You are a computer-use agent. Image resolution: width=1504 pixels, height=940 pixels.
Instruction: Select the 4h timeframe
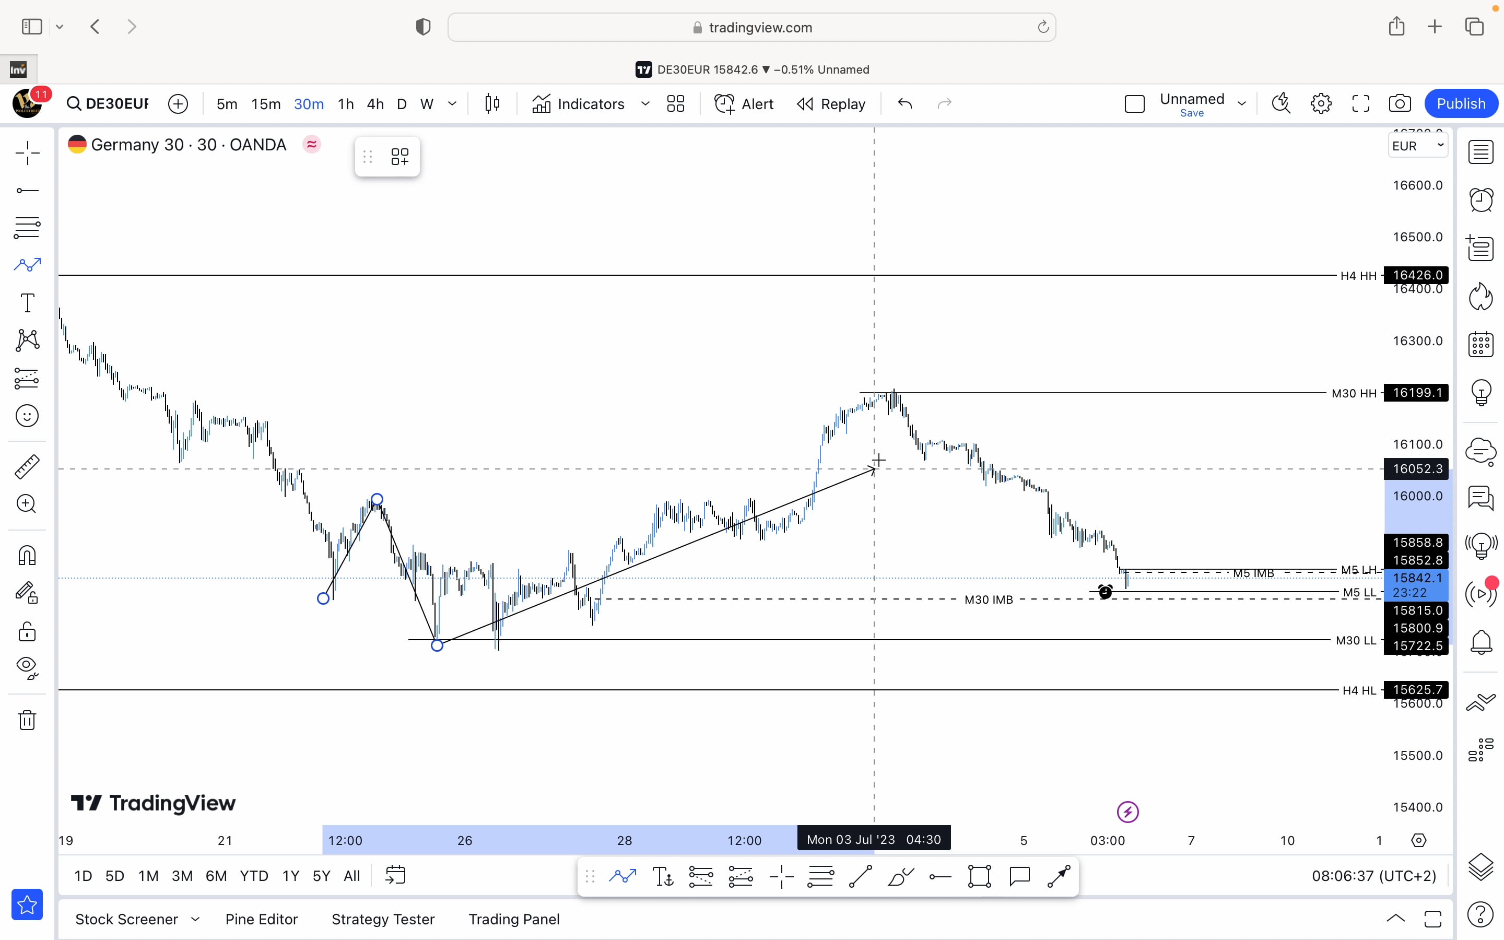[x=375, y=104]
